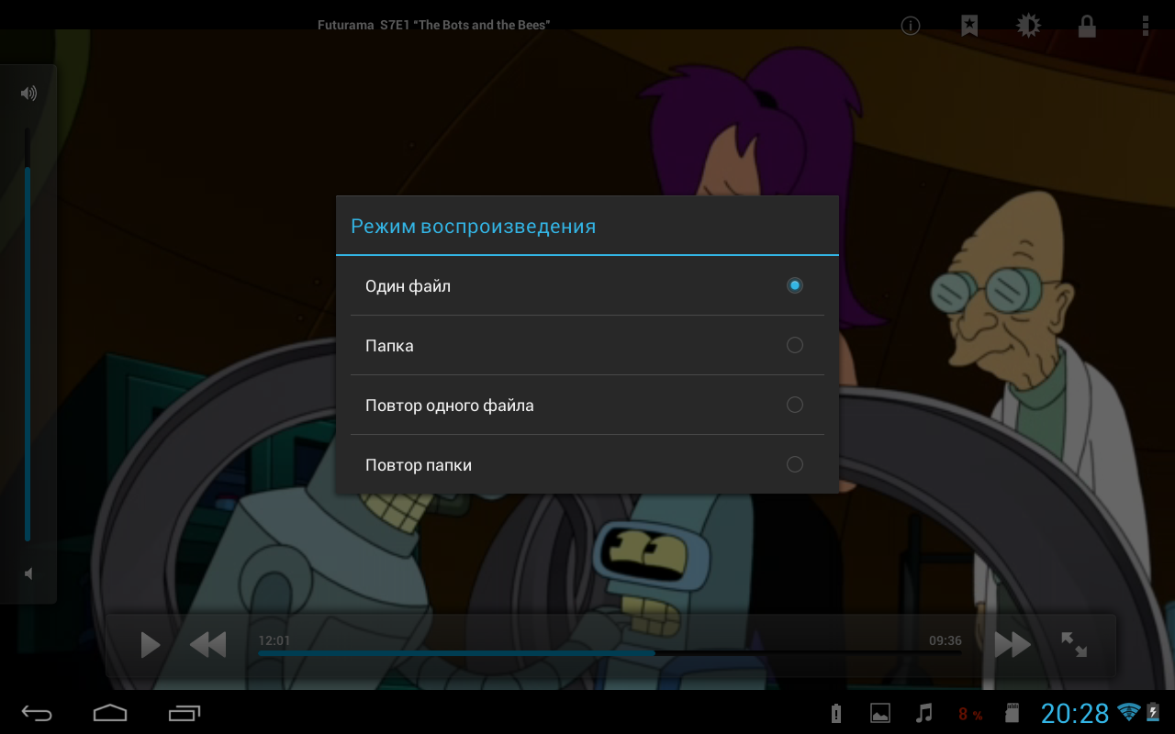Go back with the Android back button

click(x=37, y=713)
